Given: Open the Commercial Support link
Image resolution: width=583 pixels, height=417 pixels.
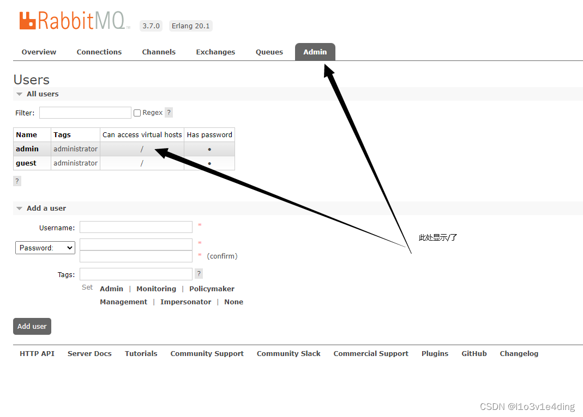Looking at the screenshot, I should pyautogui.click(x=371, y=353).
